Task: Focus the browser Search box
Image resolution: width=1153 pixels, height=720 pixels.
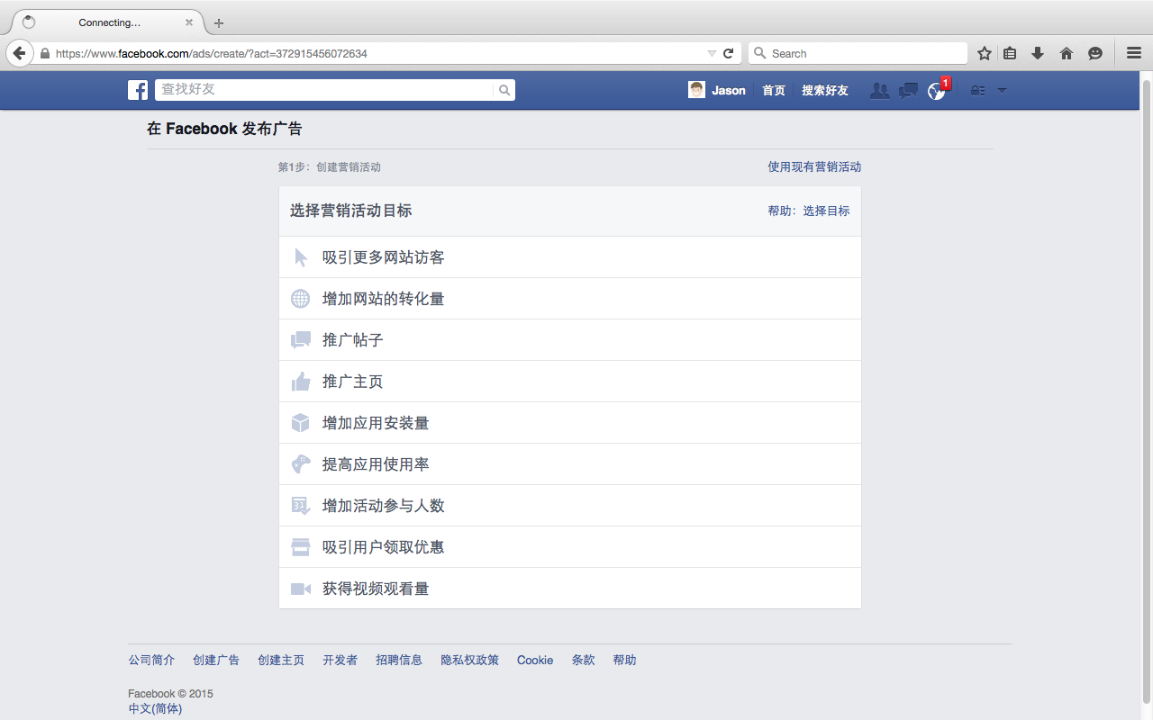Action: (858, 53)
